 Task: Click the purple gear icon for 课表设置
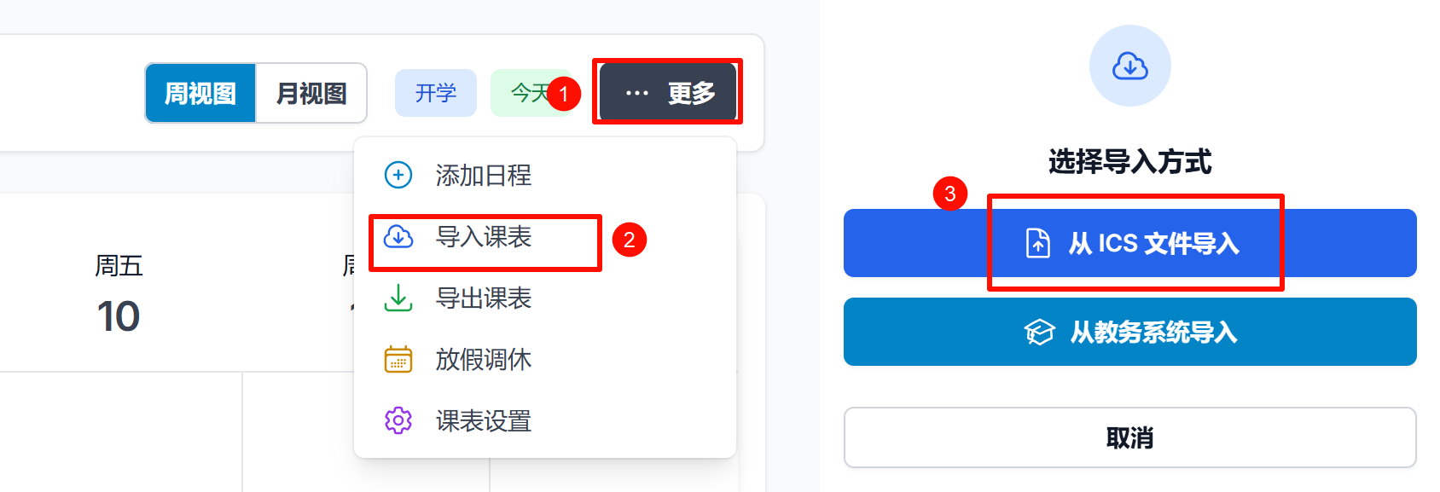pyautogui.click(x=398, y=420)
